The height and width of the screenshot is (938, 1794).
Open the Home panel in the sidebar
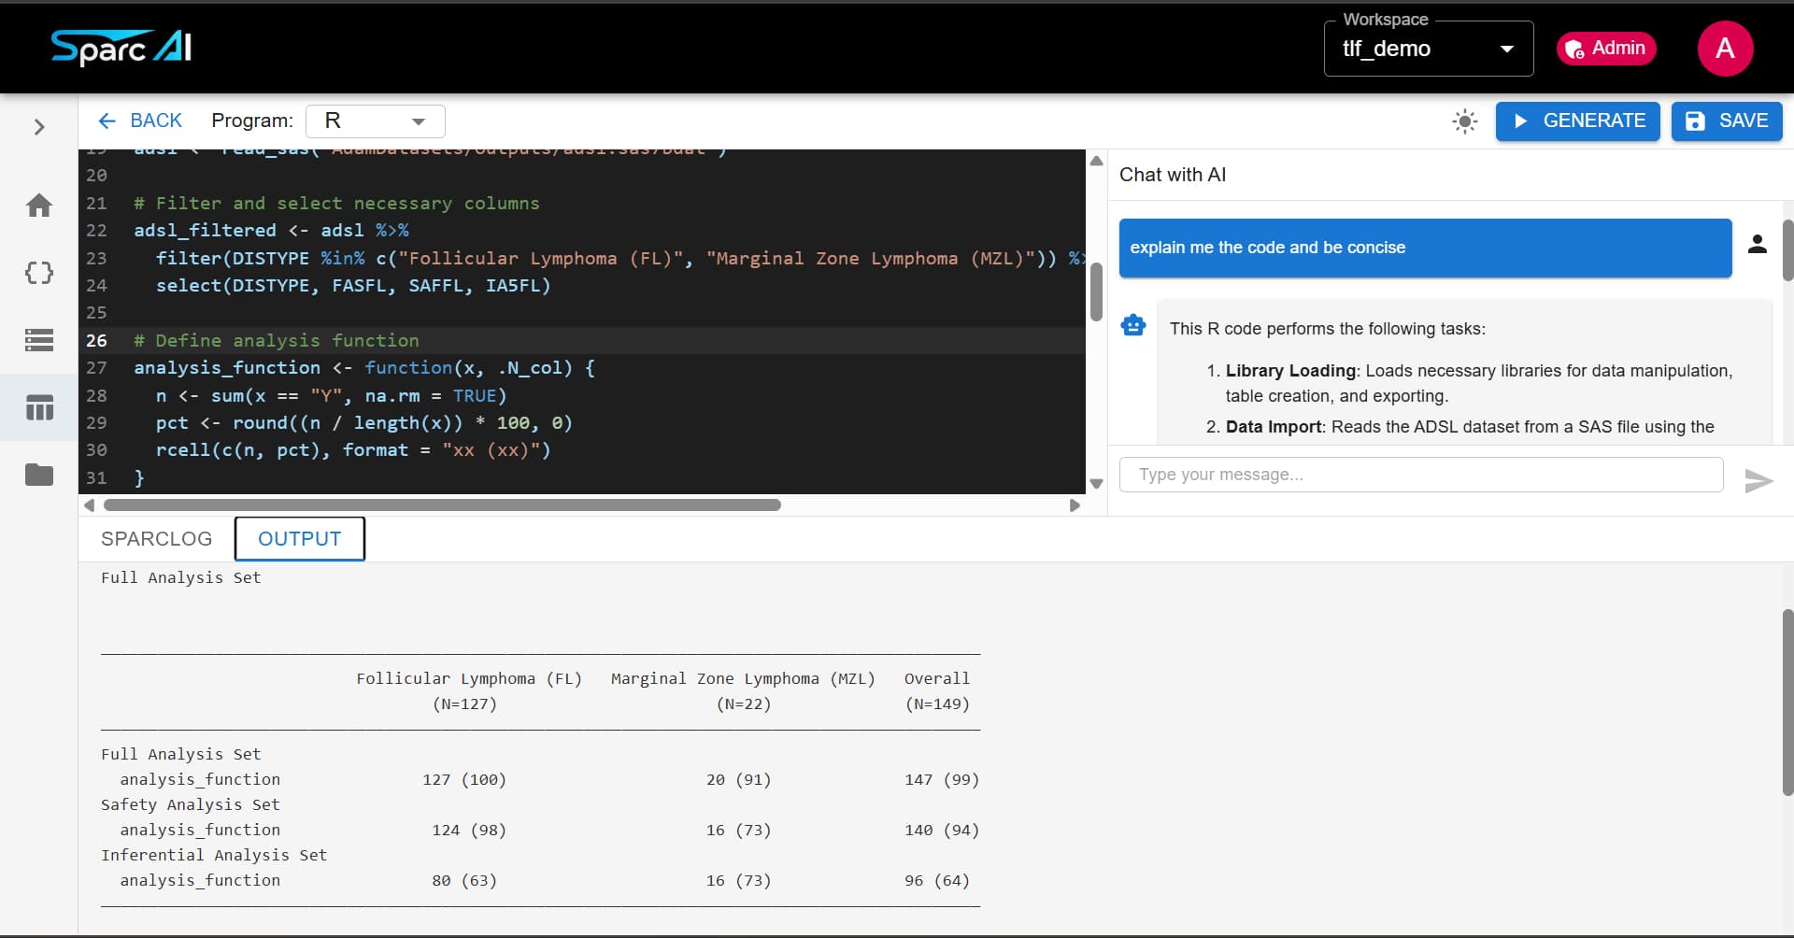(x=38, y=205)
